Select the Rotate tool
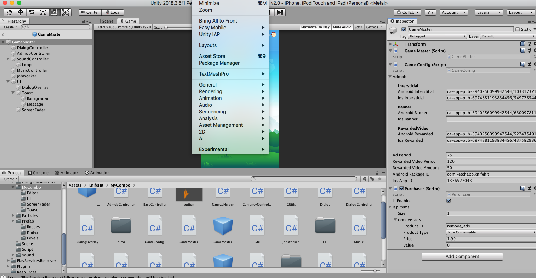 coord(32,12)
